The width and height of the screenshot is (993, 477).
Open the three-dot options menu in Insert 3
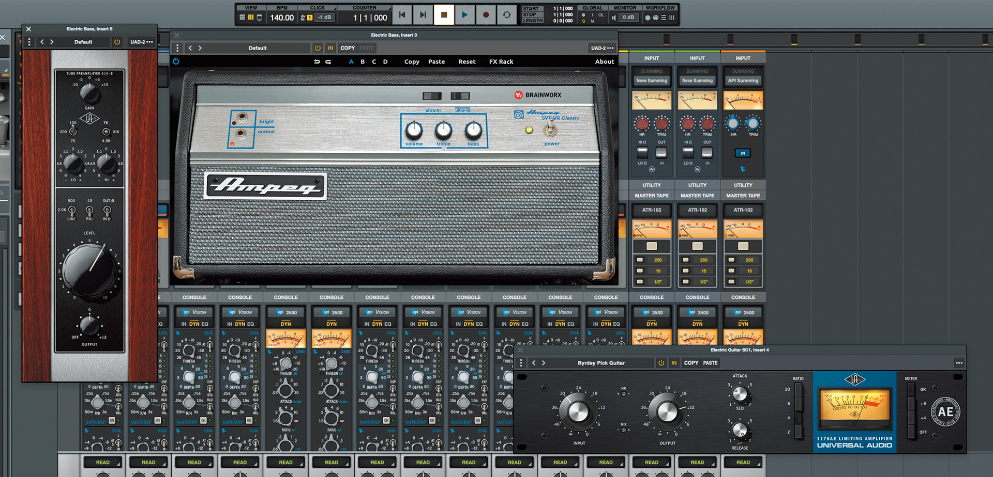(x=177, y=48)
